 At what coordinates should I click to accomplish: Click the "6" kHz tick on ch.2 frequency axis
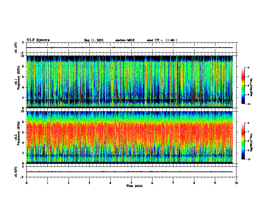(x=24, y=132)
